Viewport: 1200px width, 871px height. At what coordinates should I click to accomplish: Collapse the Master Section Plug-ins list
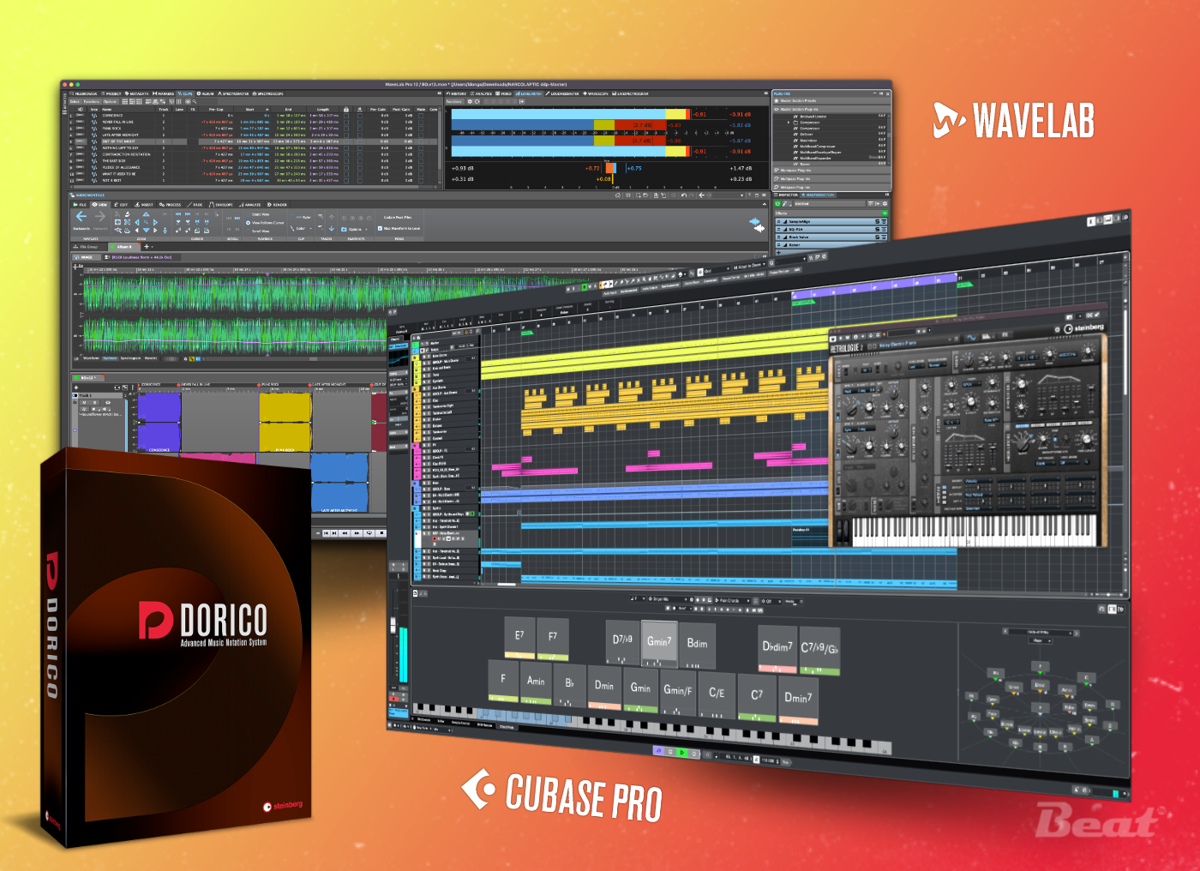click(830, 110)
